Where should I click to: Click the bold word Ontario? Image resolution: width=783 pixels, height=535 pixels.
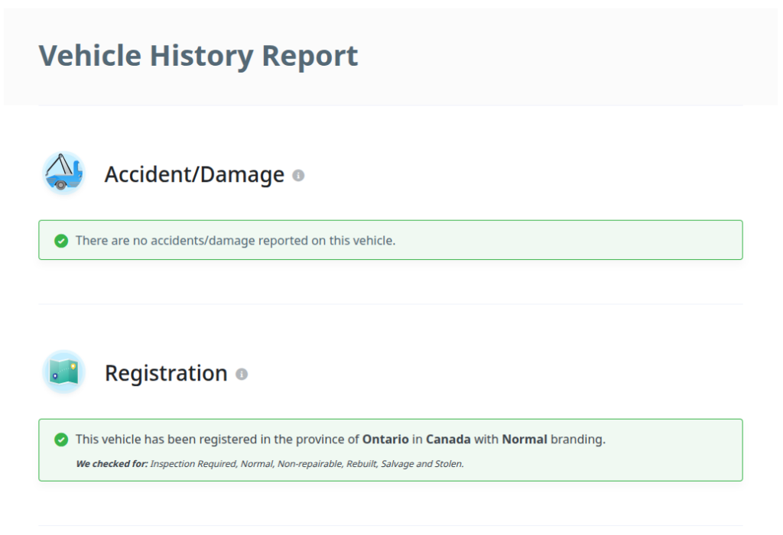point(385,439)
